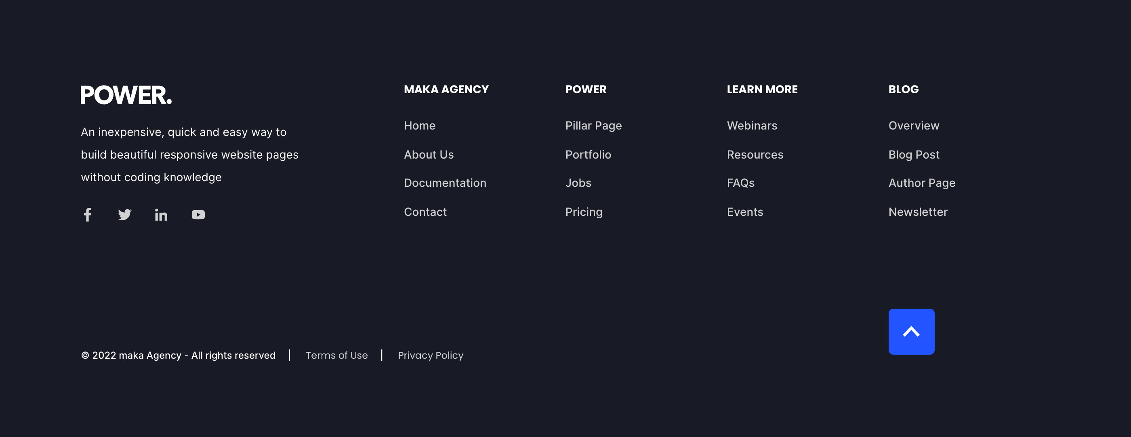Open the FAQs link
Image resolution: width=1131 pixels, height=437 pixels.
tap(741, 183)
